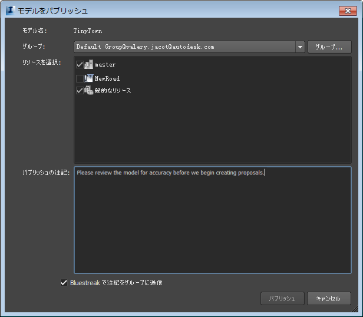Screen dimensions: 363x317
Task: Click the dialog resize grip corner
Action: pyautogui.click(x=355, y=309)
